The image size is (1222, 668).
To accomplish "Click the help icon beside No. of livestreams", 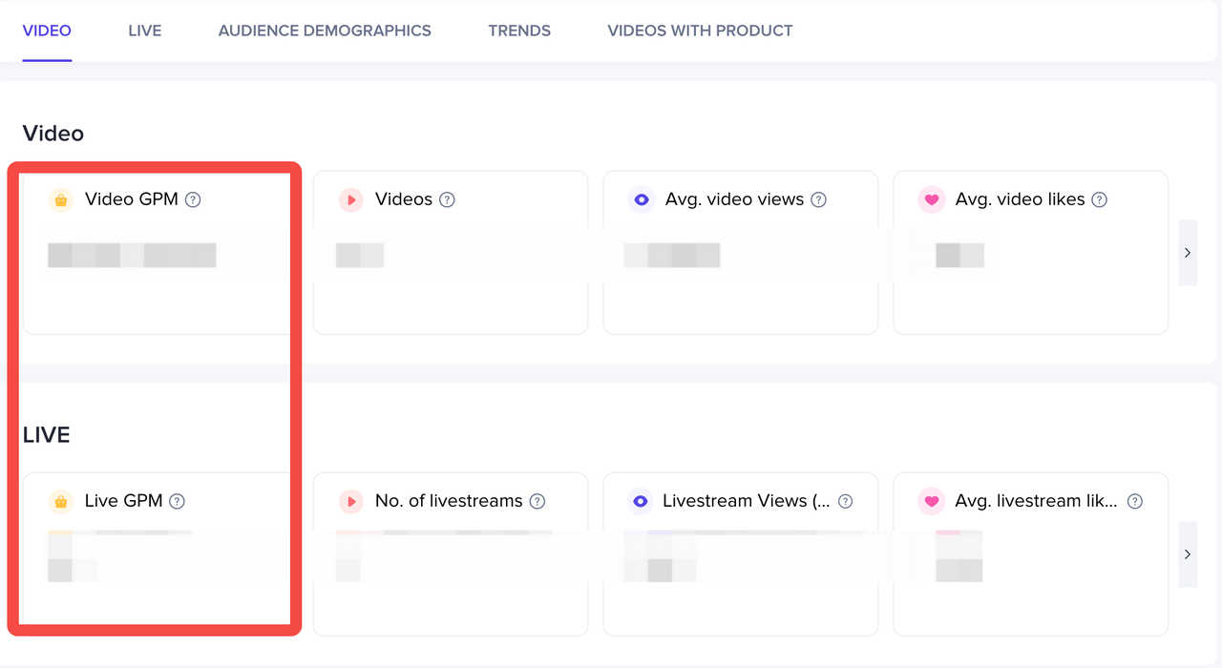I will (x=537, y=502).
